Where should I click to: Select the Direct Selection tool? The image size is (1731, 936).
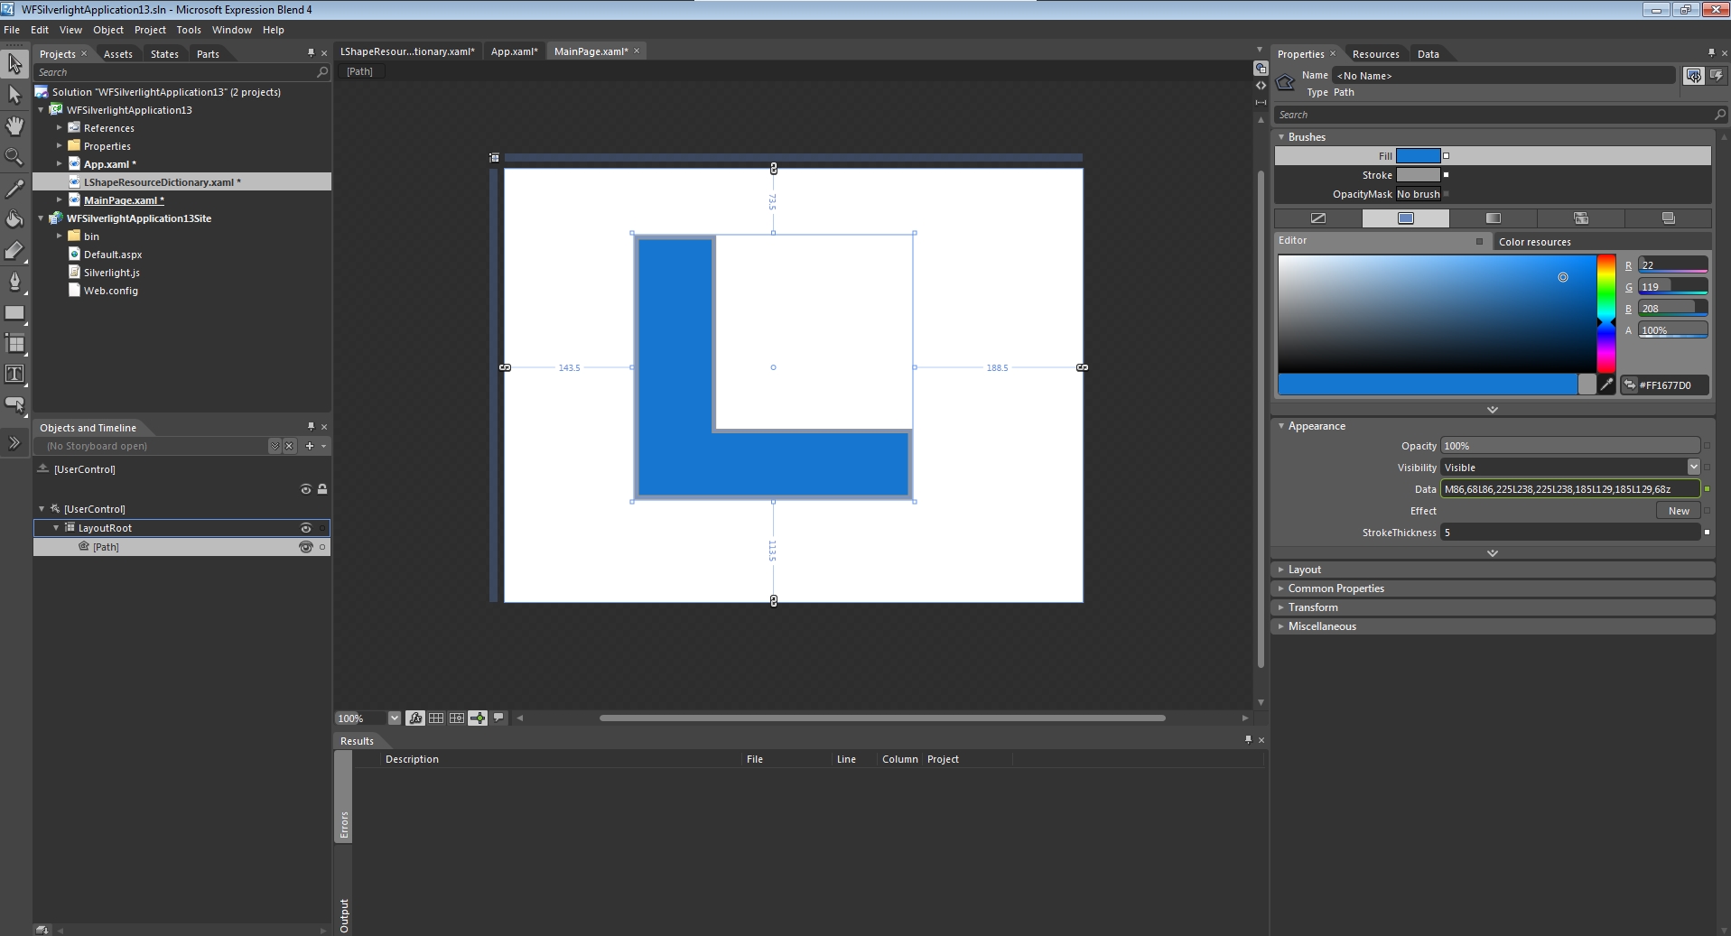(14, 95)
